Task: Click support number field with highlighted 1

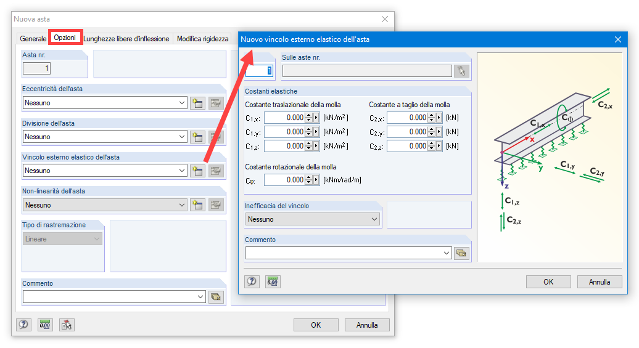Action: pyautogui.click(x=259, y=71)
